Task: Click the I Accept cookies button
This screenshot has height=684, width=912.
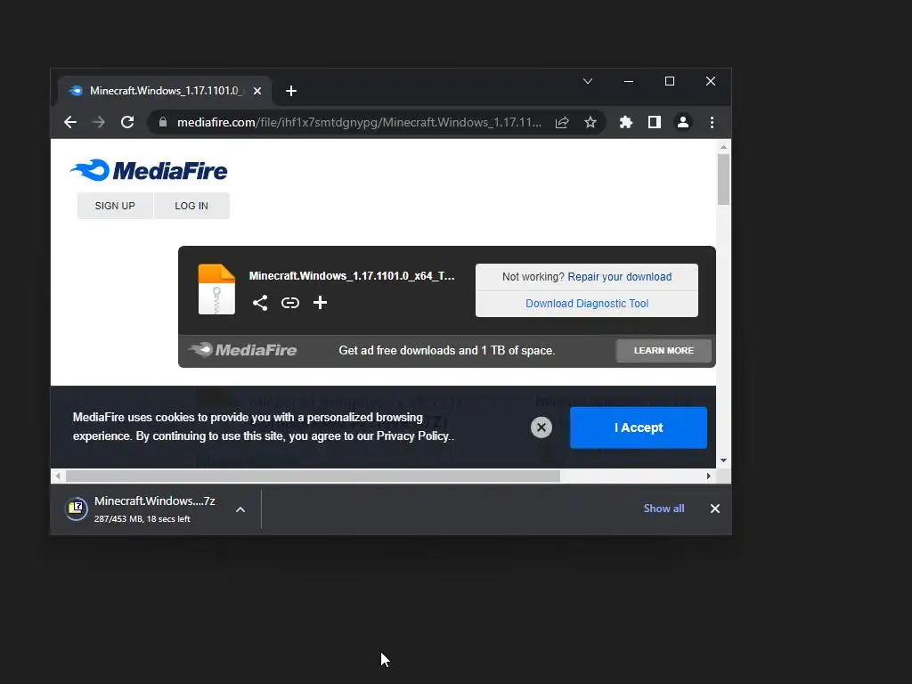Action: (x=638, y=427)
